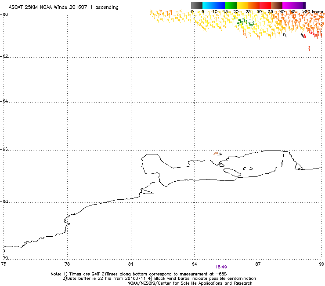Click the brown wind barb near the coast
This screenshot has width=325, height=286.
216,153
